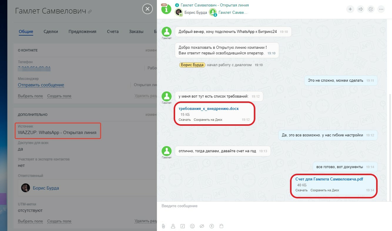392x231 pixels.
Task: Click Гамлет Самве… participant avatar in header
Action: pyautogui.click(x=213, y=13)
